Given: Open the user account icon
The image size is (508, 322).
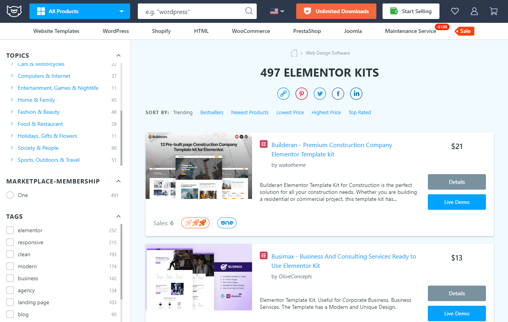Looking at the screenshot, I should [474, 11].
